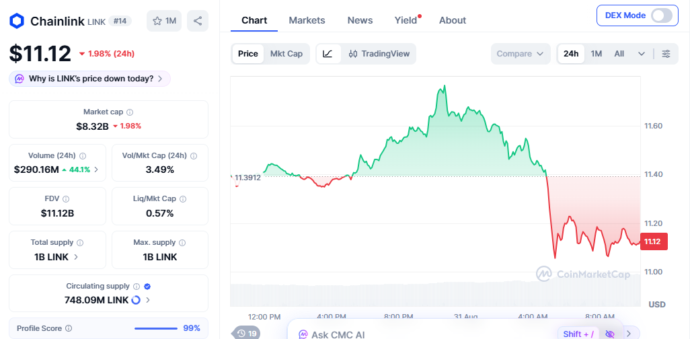
Task: Click the 748.09M LINK supply value
Action: click(x=96, y=300)
